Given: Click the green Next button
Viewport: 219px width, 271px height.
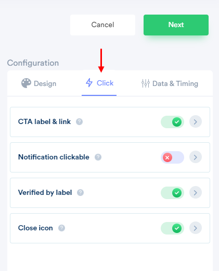Looking at the screenshot, I should (176, 25).
